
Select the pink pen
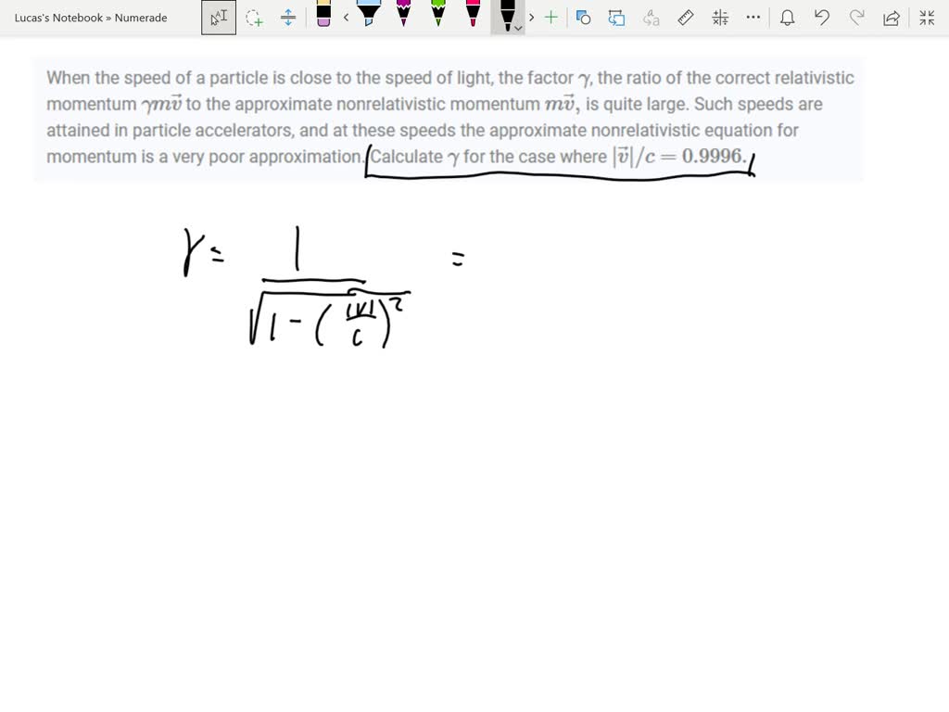[473, 16]
